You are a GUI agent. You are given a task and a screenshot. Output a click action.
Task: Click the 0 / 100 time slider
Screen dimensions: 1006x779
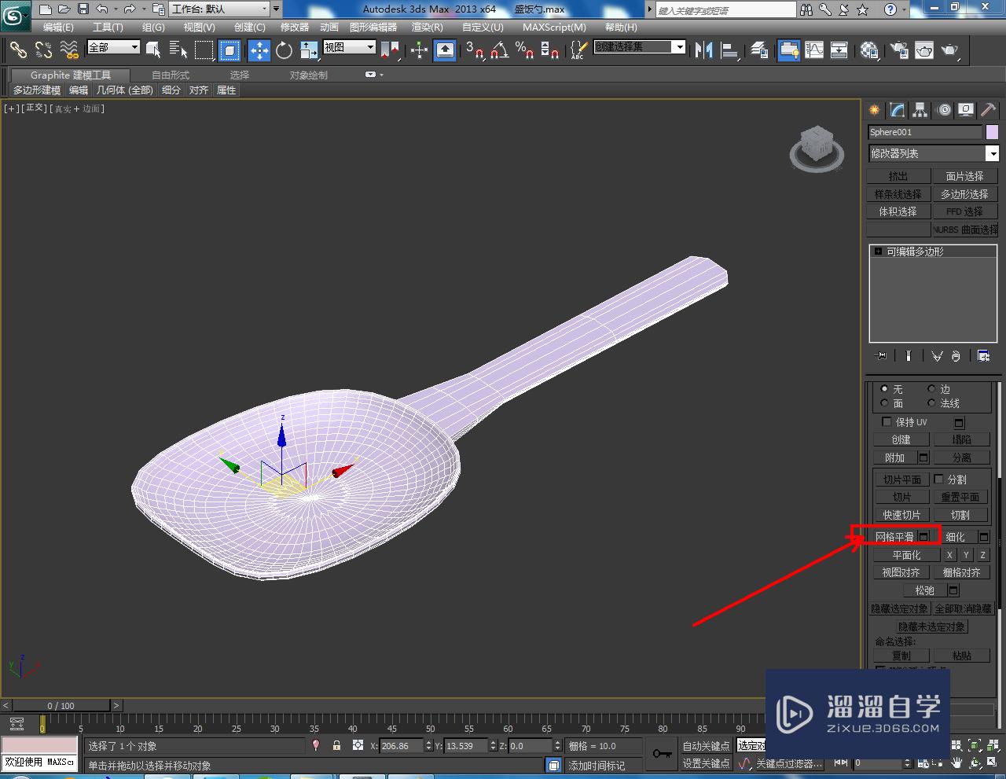[x=61, y=705]
